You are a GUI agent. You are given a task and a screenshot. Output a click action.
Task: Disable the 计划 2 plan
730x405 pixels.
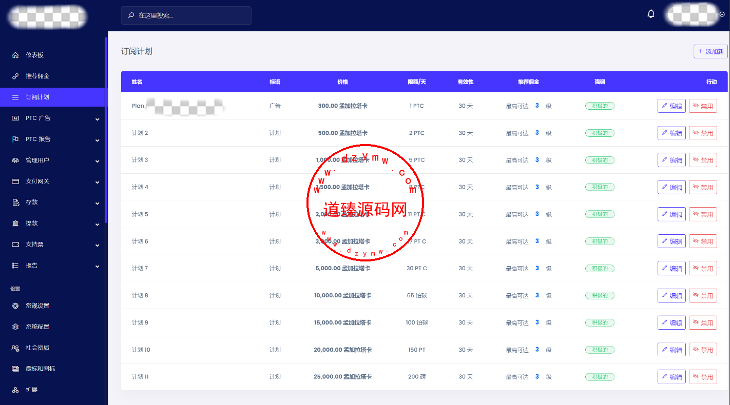[703, 133]
